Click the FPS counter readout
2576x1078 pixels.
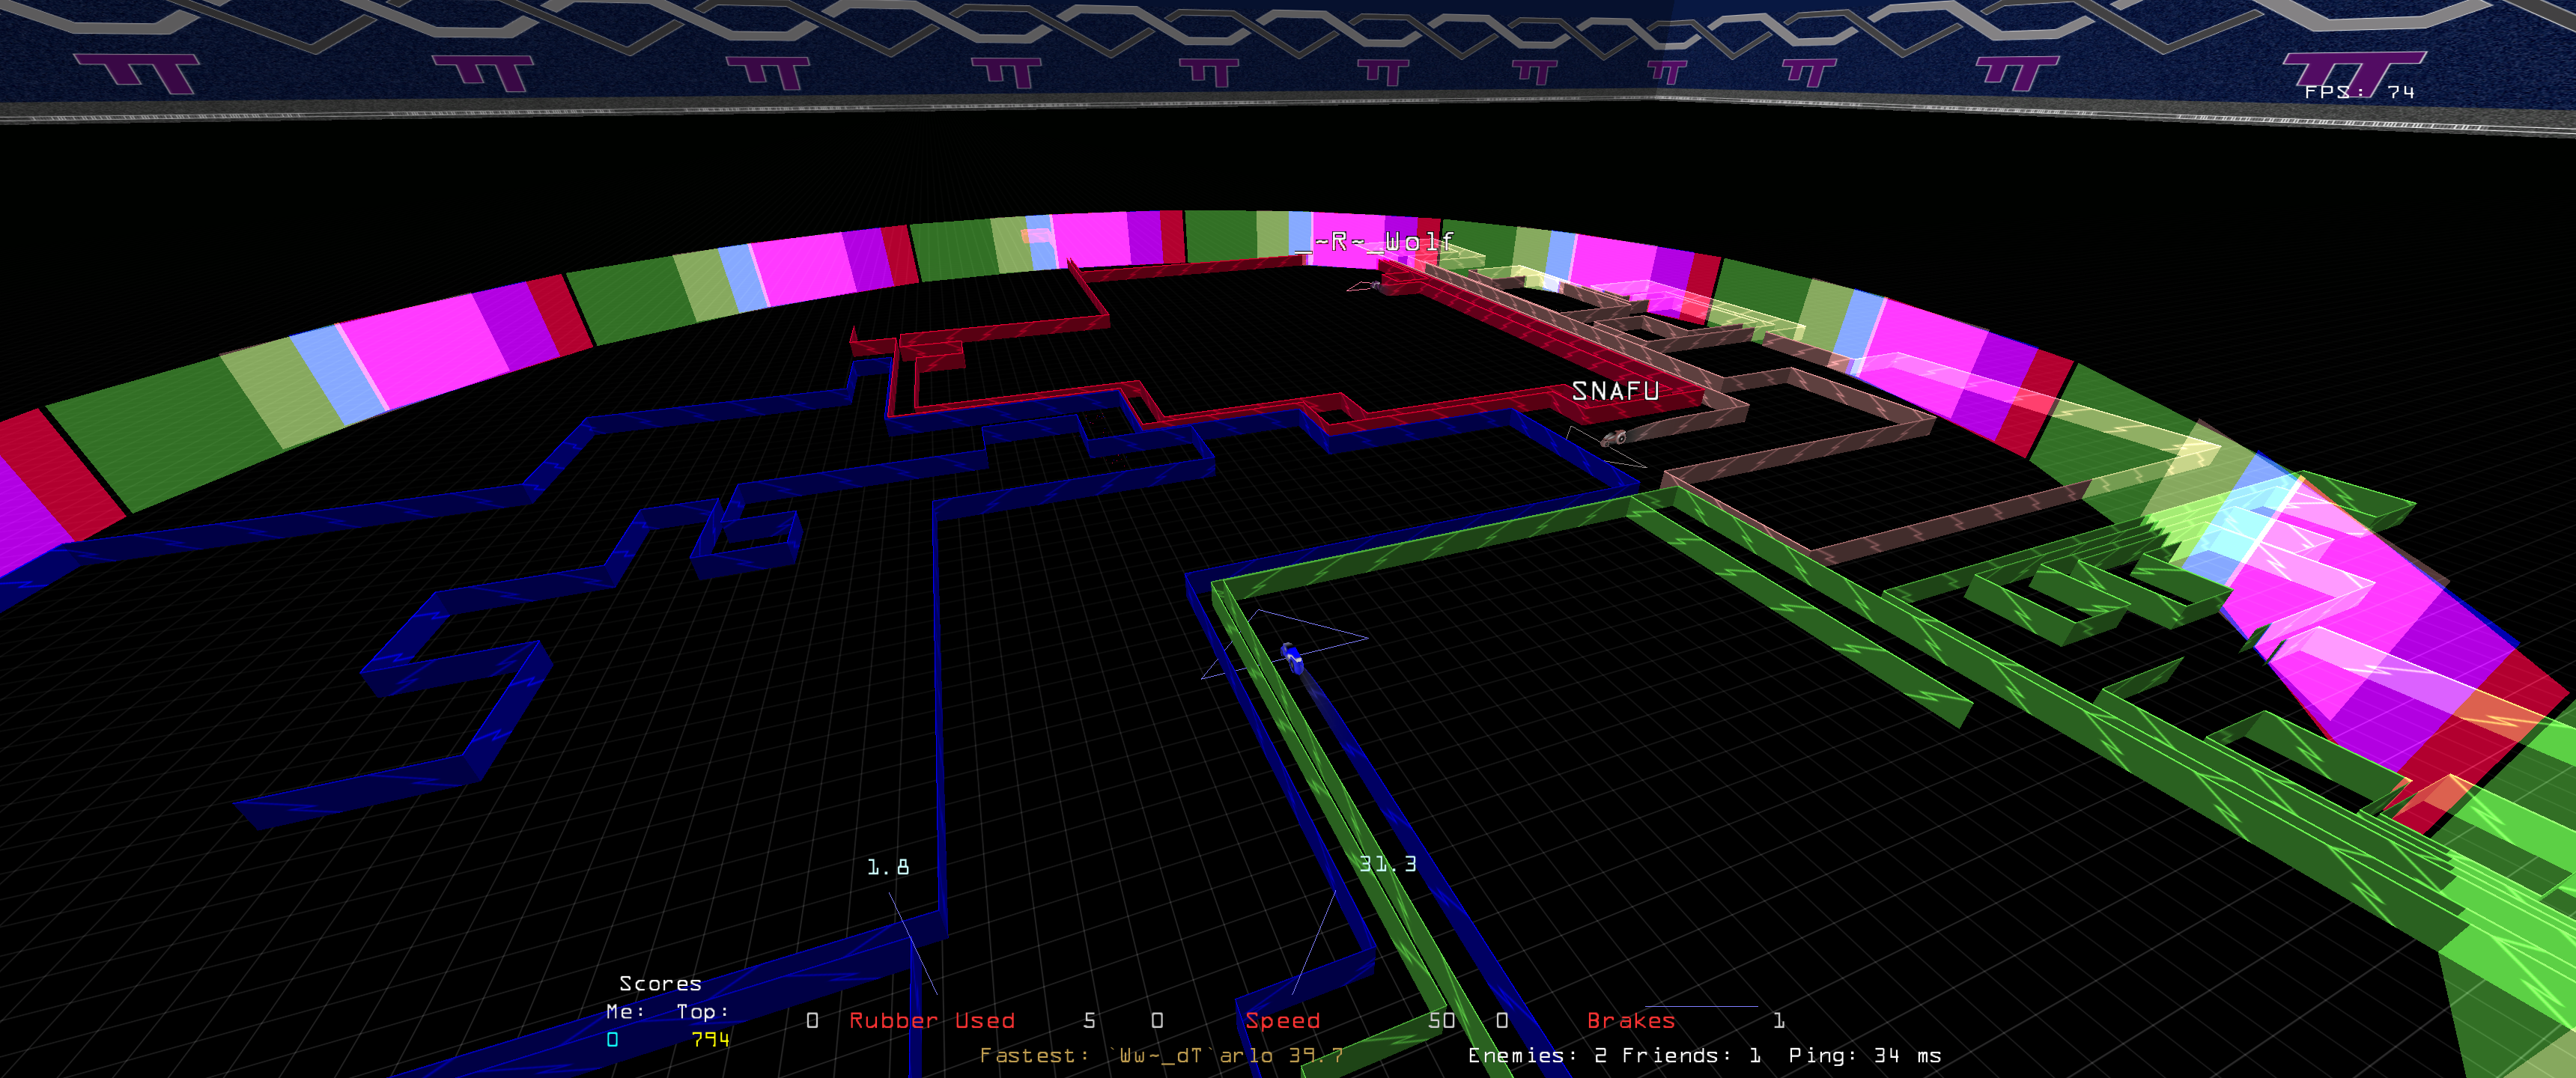pyautogui.click(x=2359, y=92)
